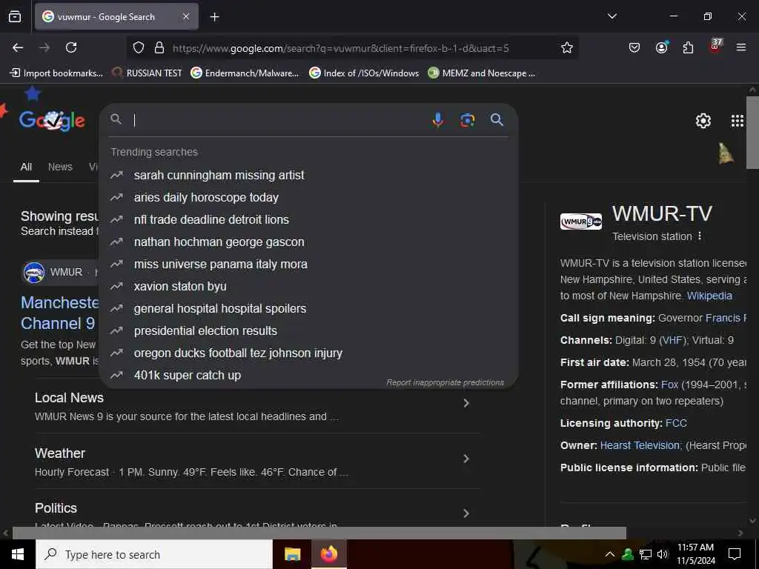Viewport: 759px width, 569px height.
Task: Click the site padlock icon
Action: tap(159, 48)
